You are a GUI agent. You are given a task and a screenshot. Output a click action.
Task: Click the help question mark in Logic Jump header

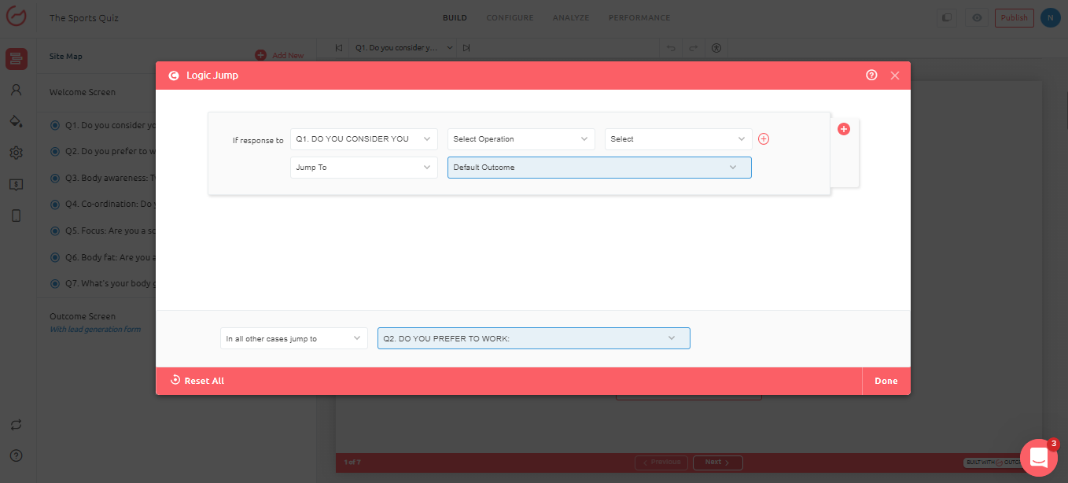tap(871, 76)
